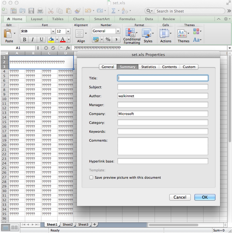Click the Undo arrow icon
The height and width of the screenshot is (233, 232).
point(88,11)
